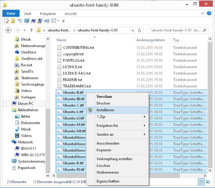Choose Umbenennen in the context menu
Viewport: 215px width, 188px height.
click(x=118, y=172)
